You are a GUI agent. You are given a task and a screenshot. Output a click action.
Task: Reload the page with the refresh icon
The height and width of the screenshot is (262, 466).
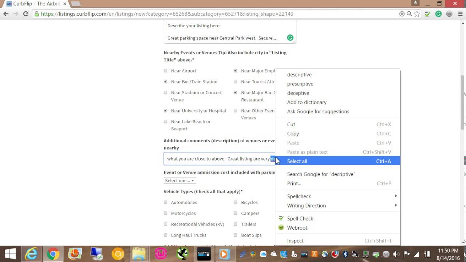(x=26, y=14)
